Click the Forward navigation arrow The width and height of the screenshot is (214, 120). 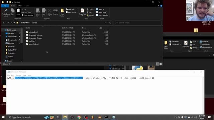click(x=8, y=23)
